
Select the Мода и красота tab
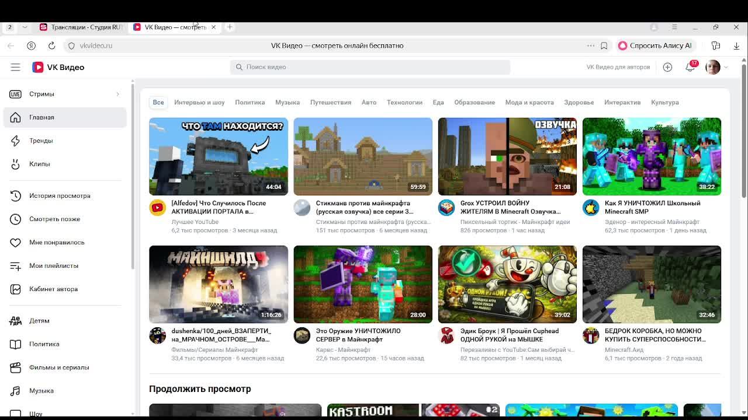coord(529,102)
